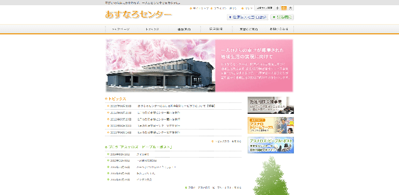
Task: Click the トピックス一覧を見る link
Action: (228, 141)
